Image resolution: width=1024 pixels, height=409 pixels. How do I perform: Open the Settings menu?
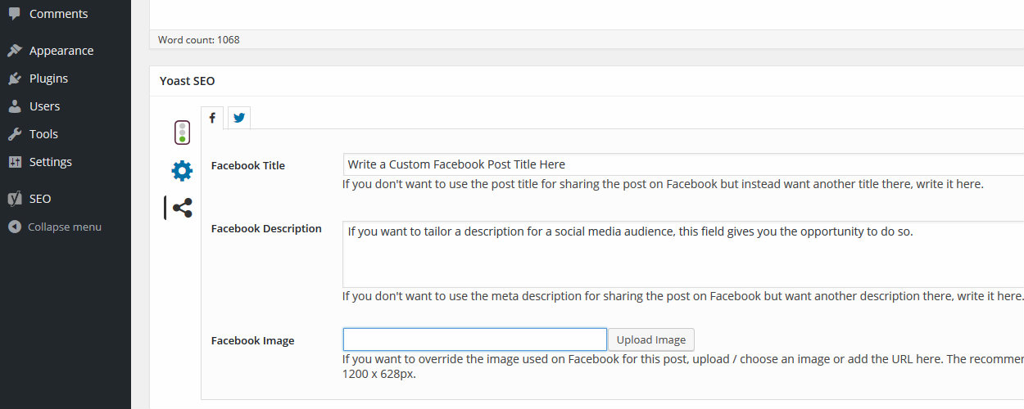click(66, 162)
